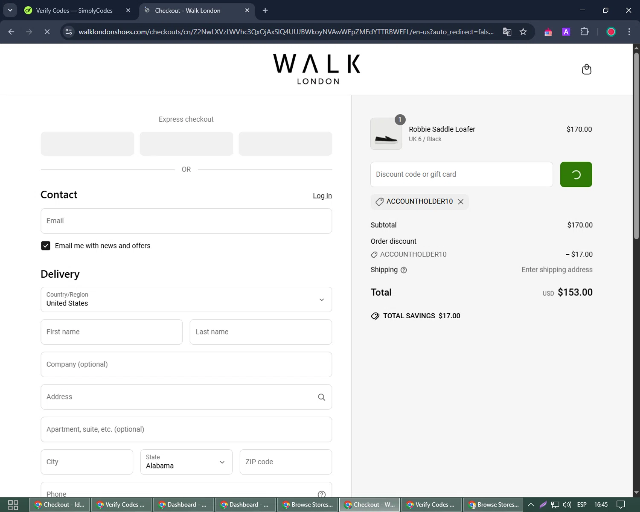Click the browser forward arrow
The width and height of the screenshot is (640, 512).
(29, 32)
